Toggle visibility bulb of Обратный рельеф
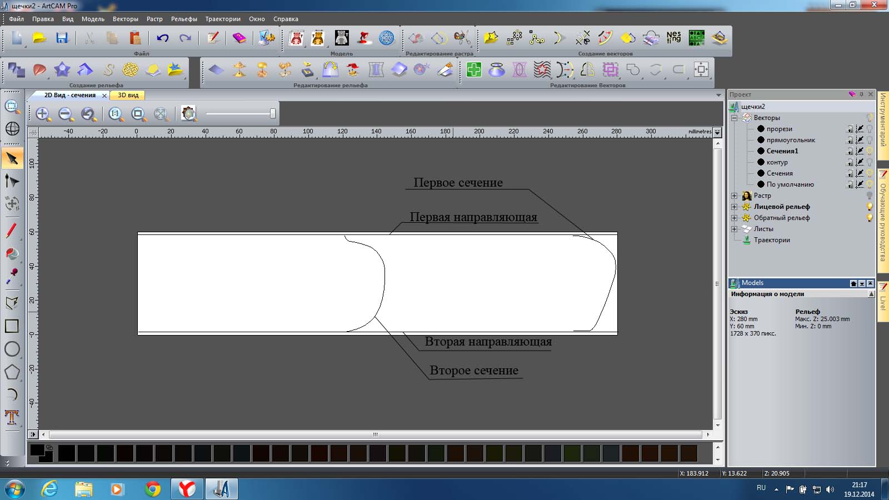The width and height of the screenshot is (889, 500). 870,218
